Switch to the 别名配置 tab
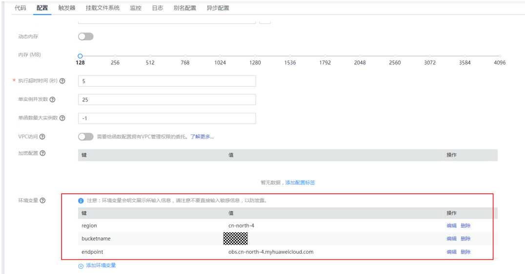The width and height of the screenshot is (525, 274). pyautogui.click(x=185, y=8)
